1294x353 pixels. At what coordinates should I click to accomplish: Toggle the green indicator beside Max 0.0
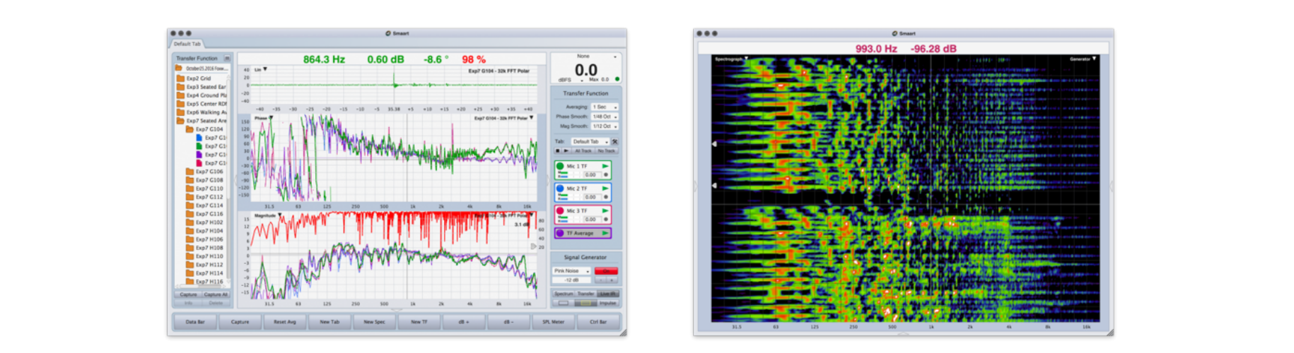(x=617, y=79)
